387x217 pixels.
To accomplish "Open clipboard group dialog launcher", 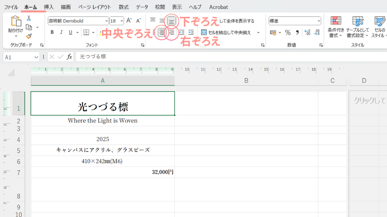I will 42,45.
